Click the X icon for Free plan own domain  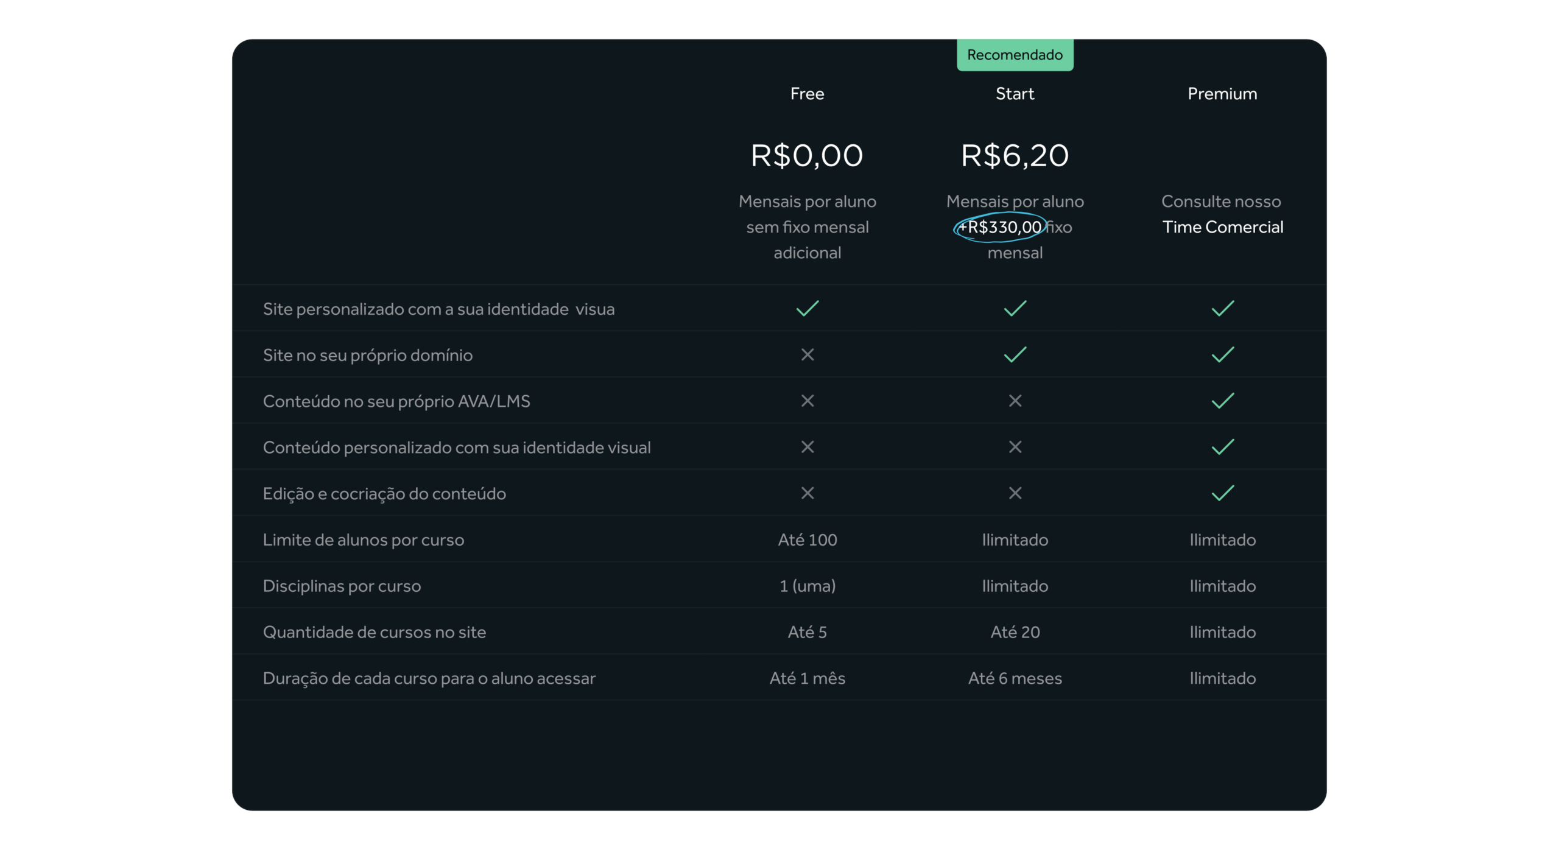pos(807,354)
